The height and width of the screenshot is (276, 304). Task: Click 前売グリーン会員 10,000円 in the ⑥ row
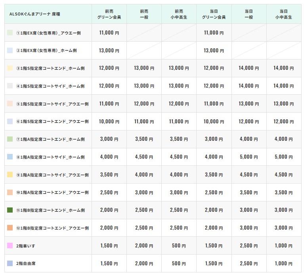click(x=109, y=122)
